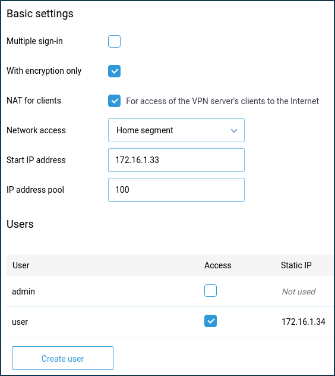Click the NAT for clients description text

click(x=223, y=101)
